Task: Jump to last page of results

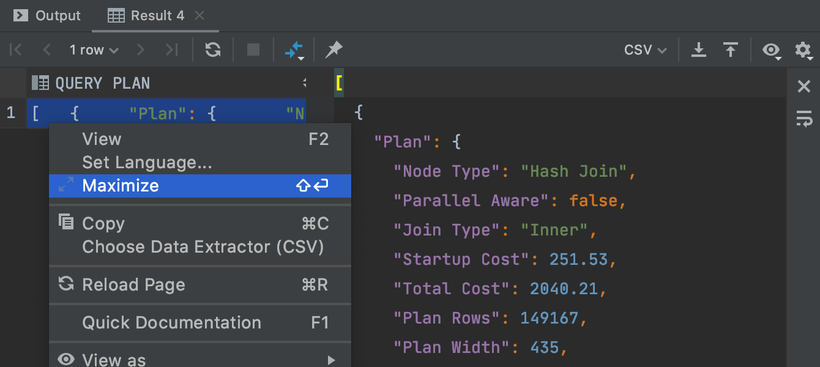Action: (172, 50)
